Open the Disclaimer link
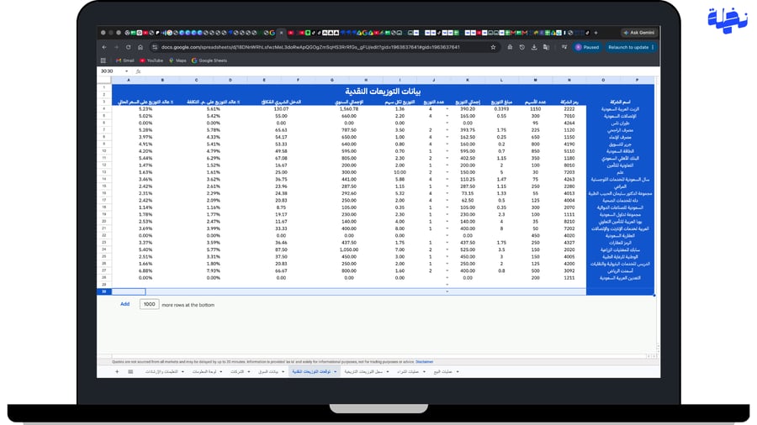Image resolution: width=757 pixels, height=425 pixels. (425, 361)
